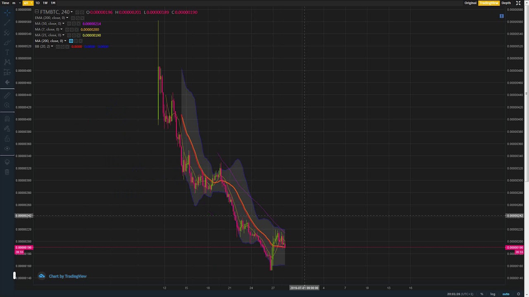Select the ruler measure tool
This screenshot has width=529, height=297.
pos(7,95)
